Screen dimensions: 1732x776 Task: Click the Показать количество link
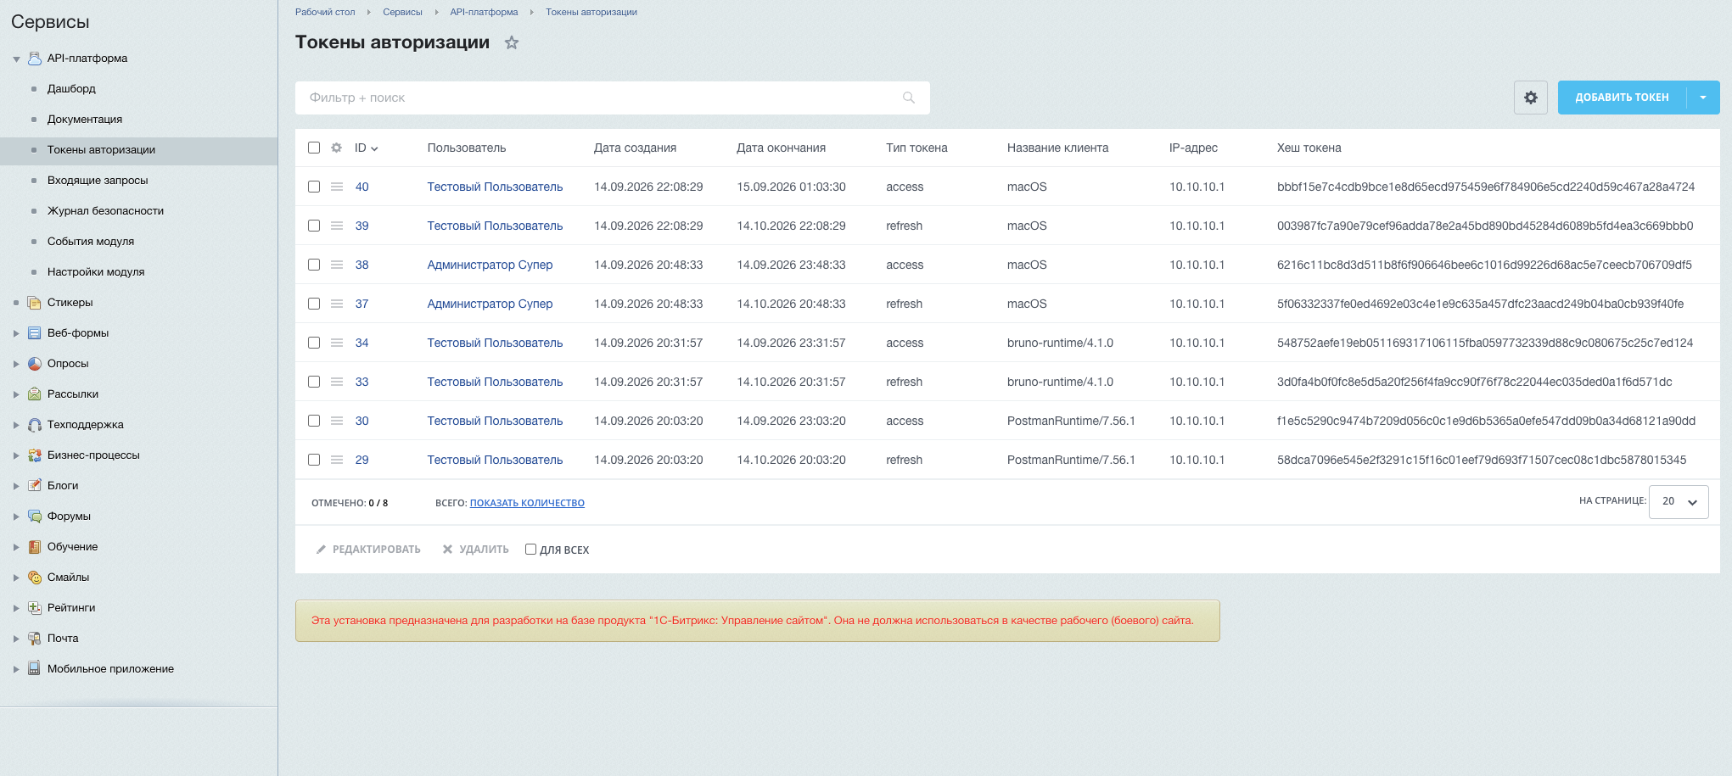tap(527, 503)
